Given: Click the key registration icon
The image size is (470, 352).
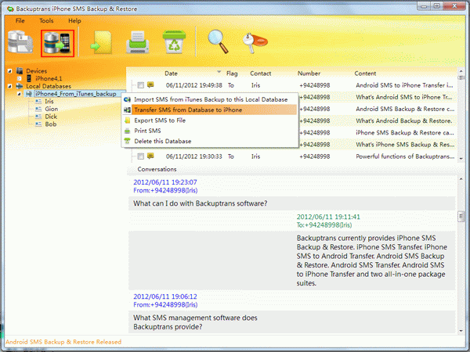Looking at the screenshot, I should point(255,43).
